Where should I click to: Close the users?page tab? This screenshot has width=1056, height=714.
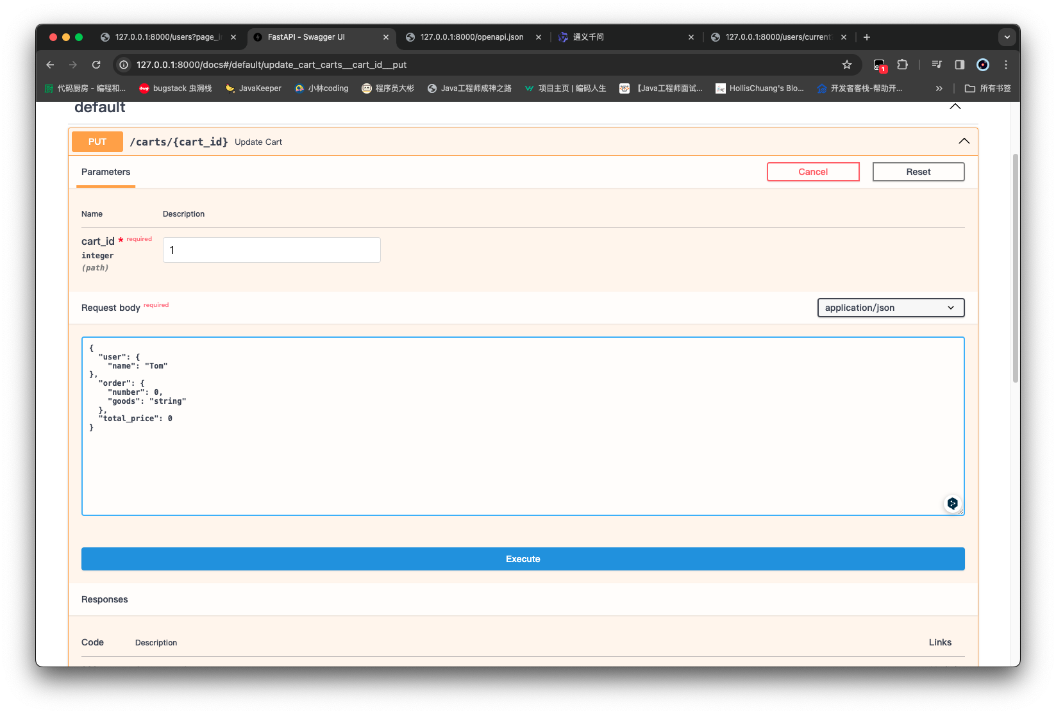pyautogui.click(x=233, y=37)
